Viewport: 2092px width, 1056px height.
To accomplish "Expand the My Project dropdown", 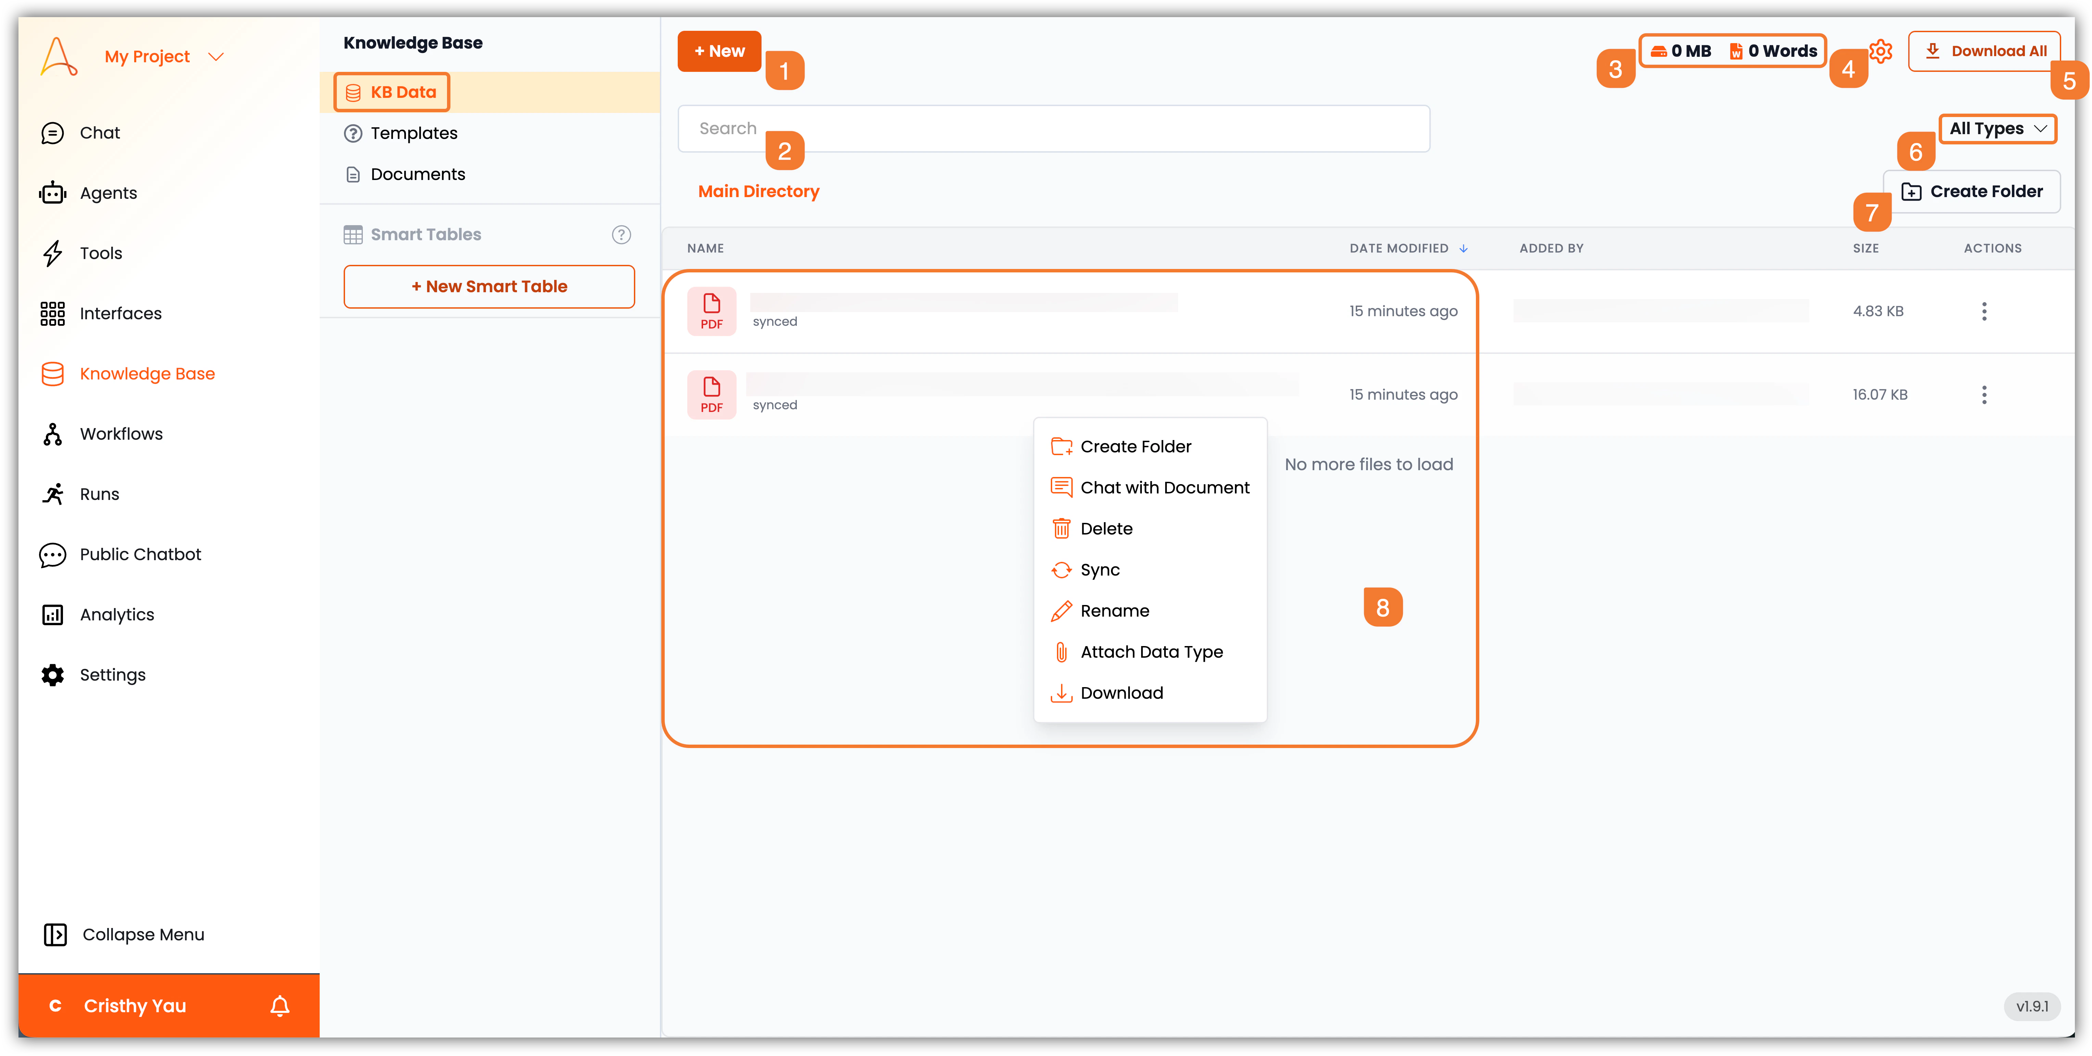I will (215, 57).
